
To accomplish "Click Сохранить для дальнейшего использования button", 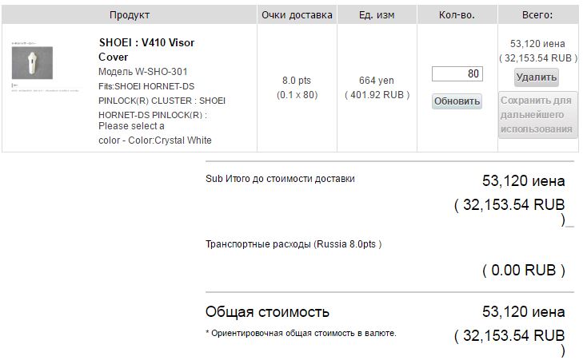I will pyautogui.click(x=537, y=115).
